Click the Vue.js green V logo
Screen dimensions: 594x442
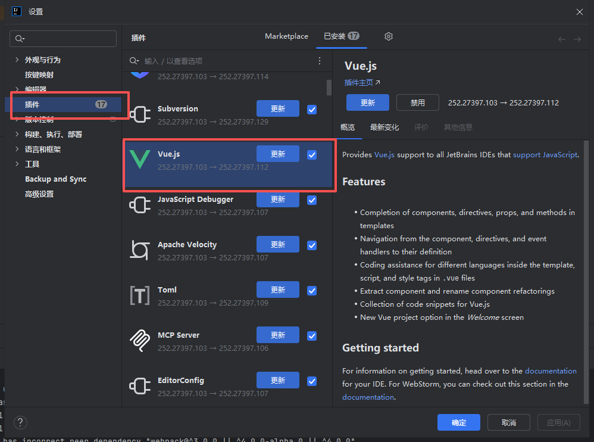140,159
